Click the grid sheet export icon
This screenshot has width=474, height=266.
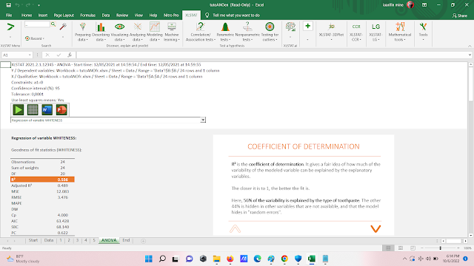pyautogui.click(x=33, y=109)
